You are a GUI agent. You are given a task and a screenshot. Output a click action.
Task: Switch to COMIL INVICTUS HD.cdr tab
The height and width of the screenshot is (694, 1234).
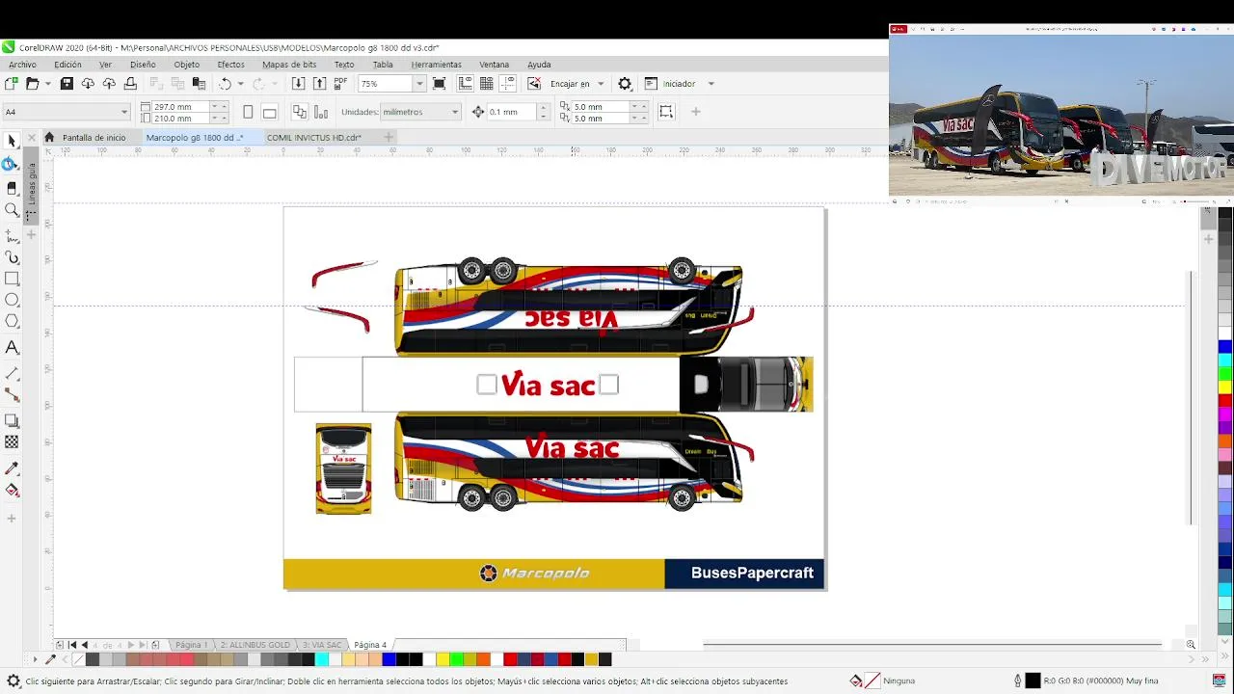pyautogui.click(x=314, y=137)
